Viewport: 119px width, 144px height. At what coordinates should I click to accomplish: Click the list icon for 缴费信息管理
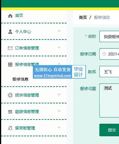[10, 112]
